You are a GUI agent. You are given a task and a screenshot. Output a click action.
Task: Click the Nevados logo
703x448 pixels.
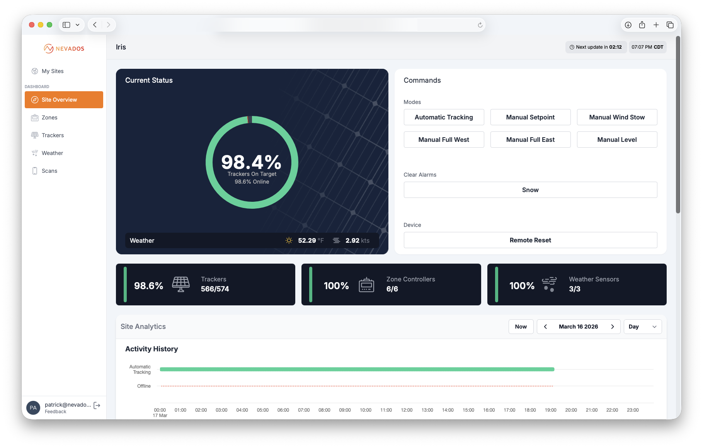point(64,48)
